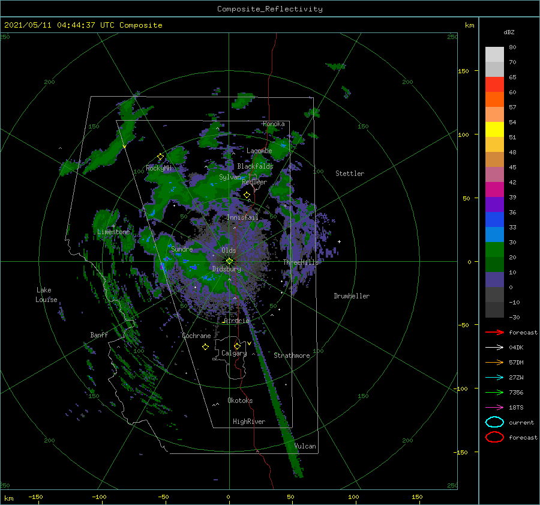Click the Okotoks city label
Viewport: 540px width, 505px height.
240,400
